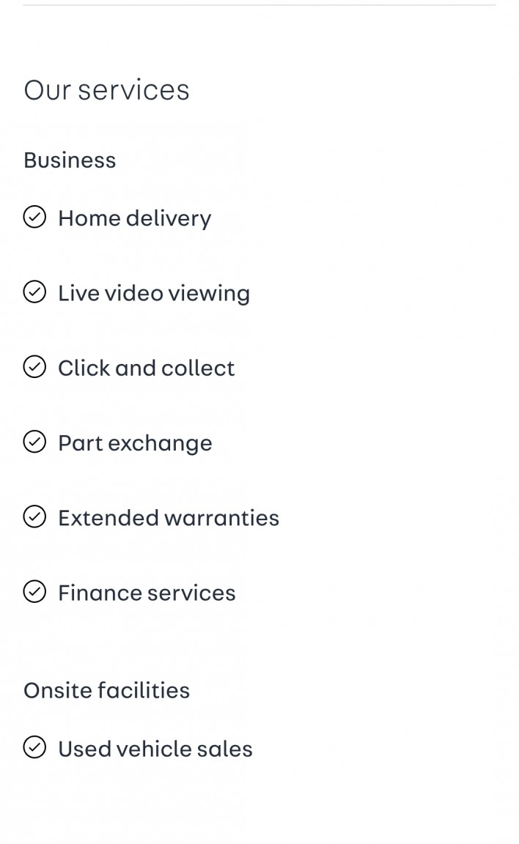Click the checkmark icon beside Home delivery
519x844 pixels.
click(x=34, y=218)
